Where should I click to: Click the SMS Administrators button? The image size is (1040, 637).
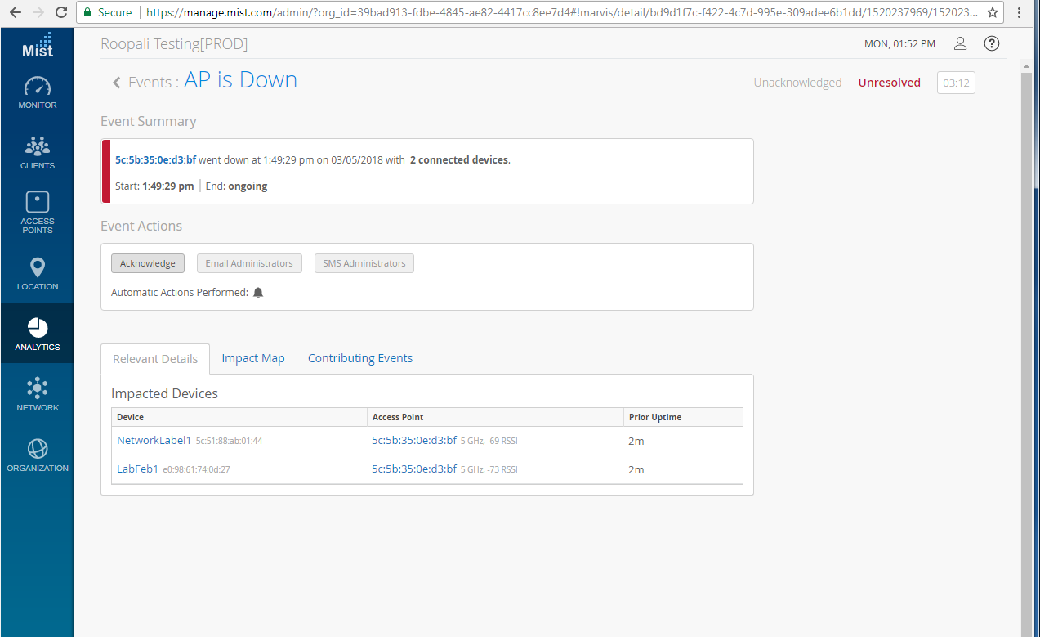364,263
